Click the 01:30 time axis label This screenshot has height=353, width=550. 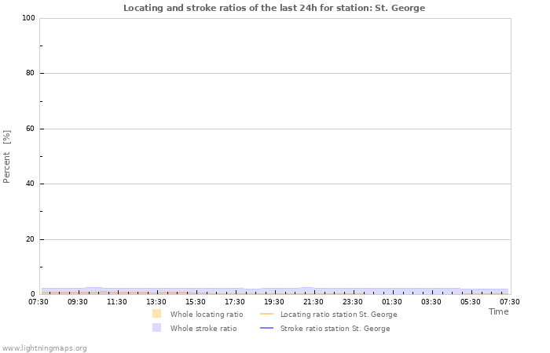click(392, 301)
